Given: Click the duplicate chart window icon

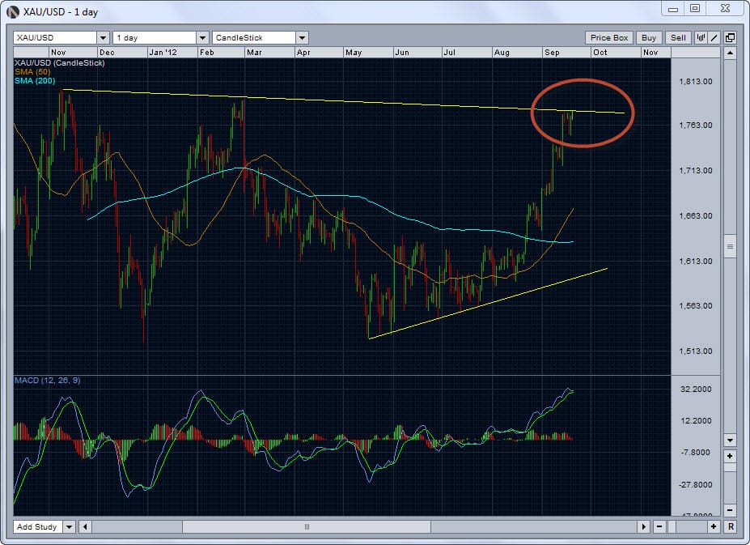Looking at the screenshot, I should [x=730, y=37].
